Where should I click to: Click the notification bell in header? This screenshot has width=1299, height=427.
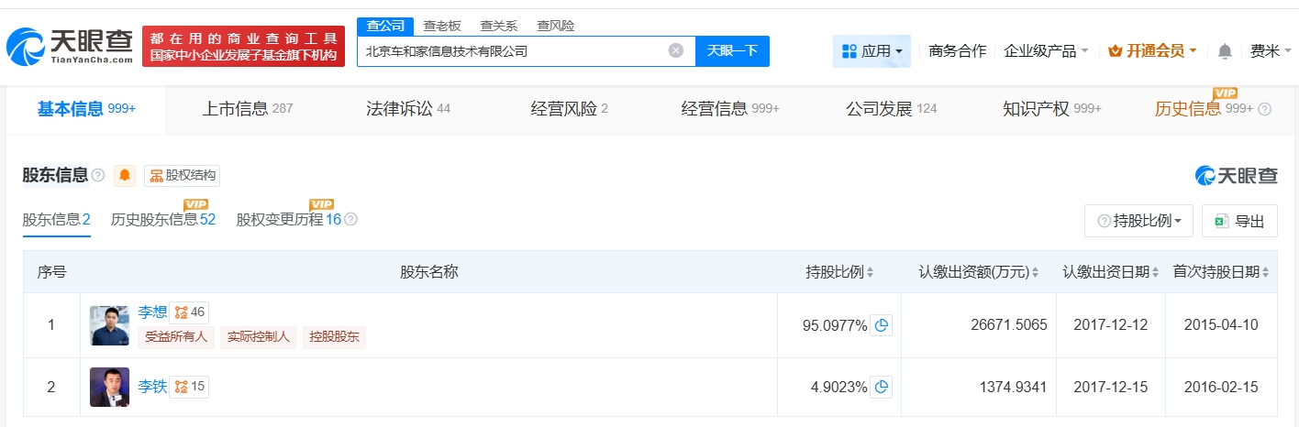click(x=1225, y=51)
